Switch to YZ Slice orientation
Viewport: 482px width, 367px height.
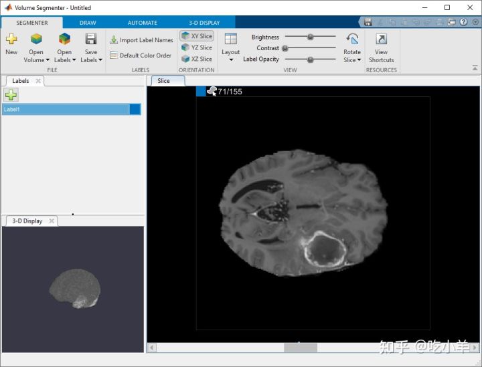coord(196,47)
